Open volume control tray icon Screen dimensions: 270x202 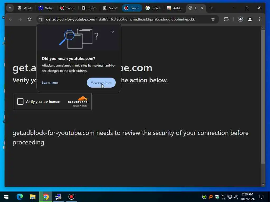(x=236, y=197)
